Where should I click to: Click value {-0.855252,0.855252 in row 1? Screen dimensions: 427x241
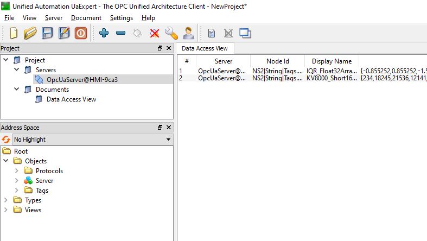pos(393,71)
